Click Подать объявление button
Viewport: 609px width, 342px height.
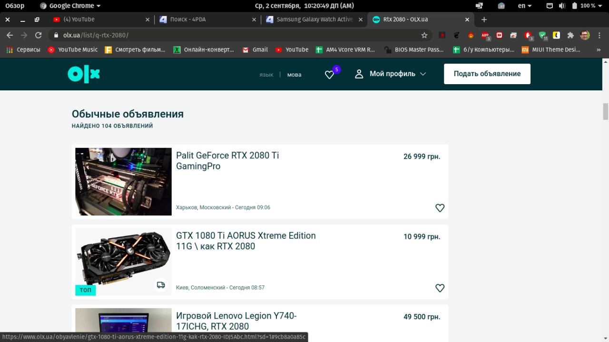coord(487,74)
